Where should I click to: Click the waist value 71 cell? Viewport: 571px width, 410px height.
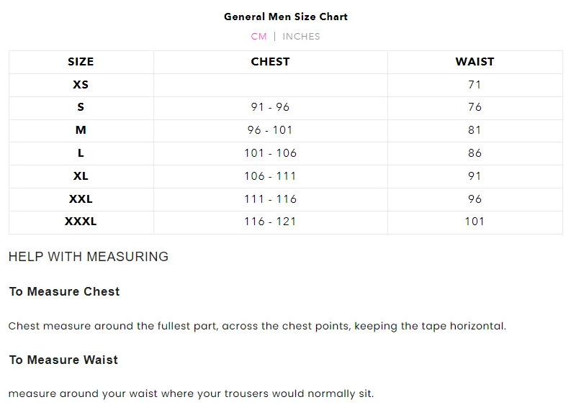click(x=475, y=84)
